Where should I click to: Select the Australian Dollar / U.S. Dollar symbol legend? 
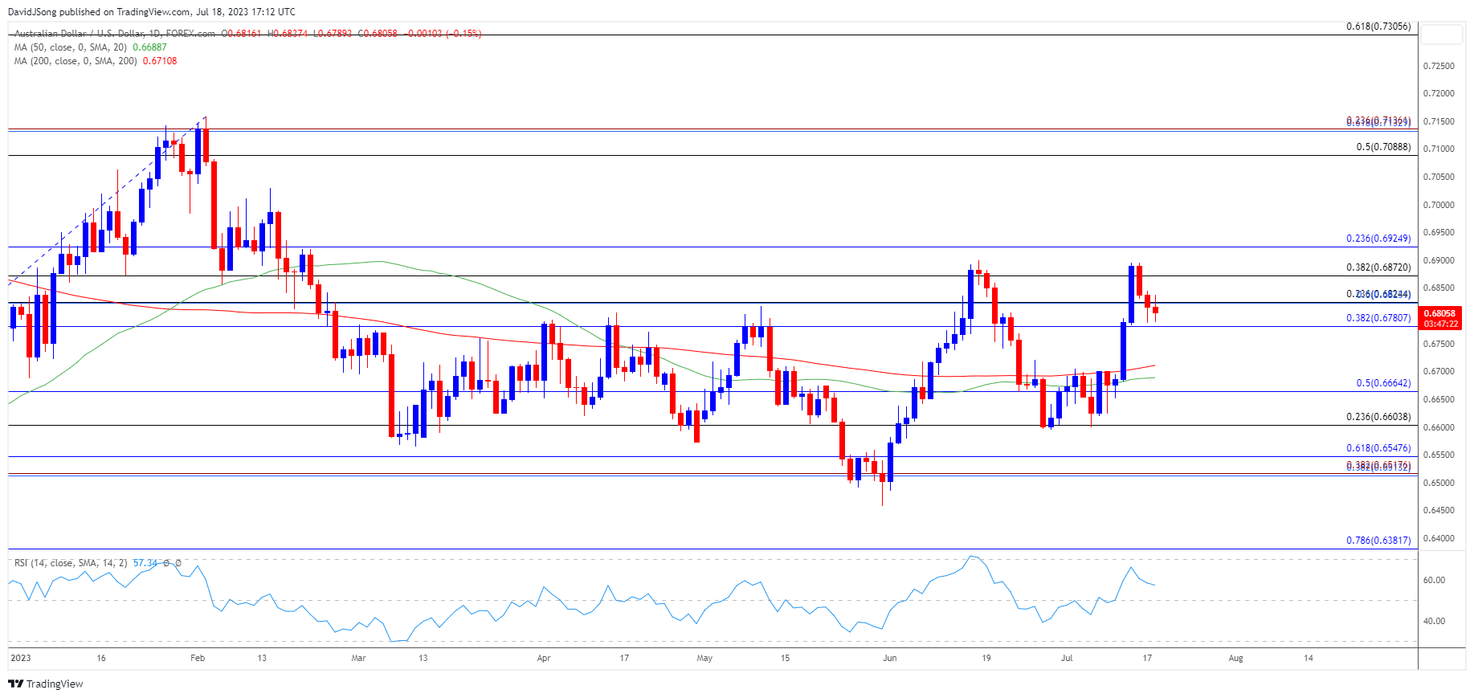pos(115,34)
